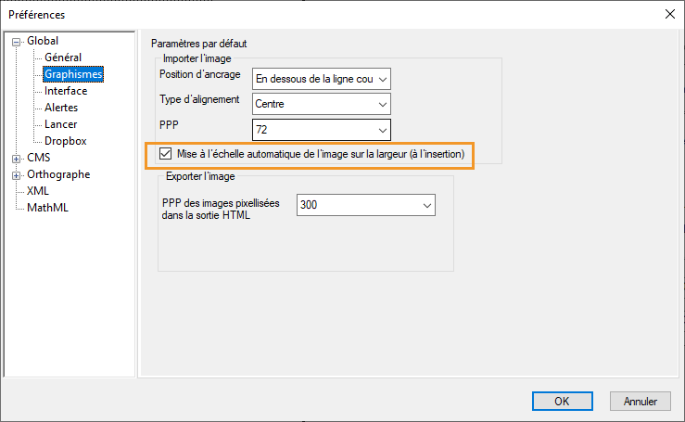Screen dimensions: 685x422
Task: Uncheck automatic image scaling on width
Action: coord(166,154)
